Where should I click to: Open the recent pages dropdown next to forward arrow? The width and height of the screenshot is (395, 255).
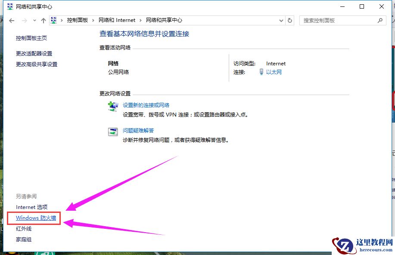click(x=34, y=20)
